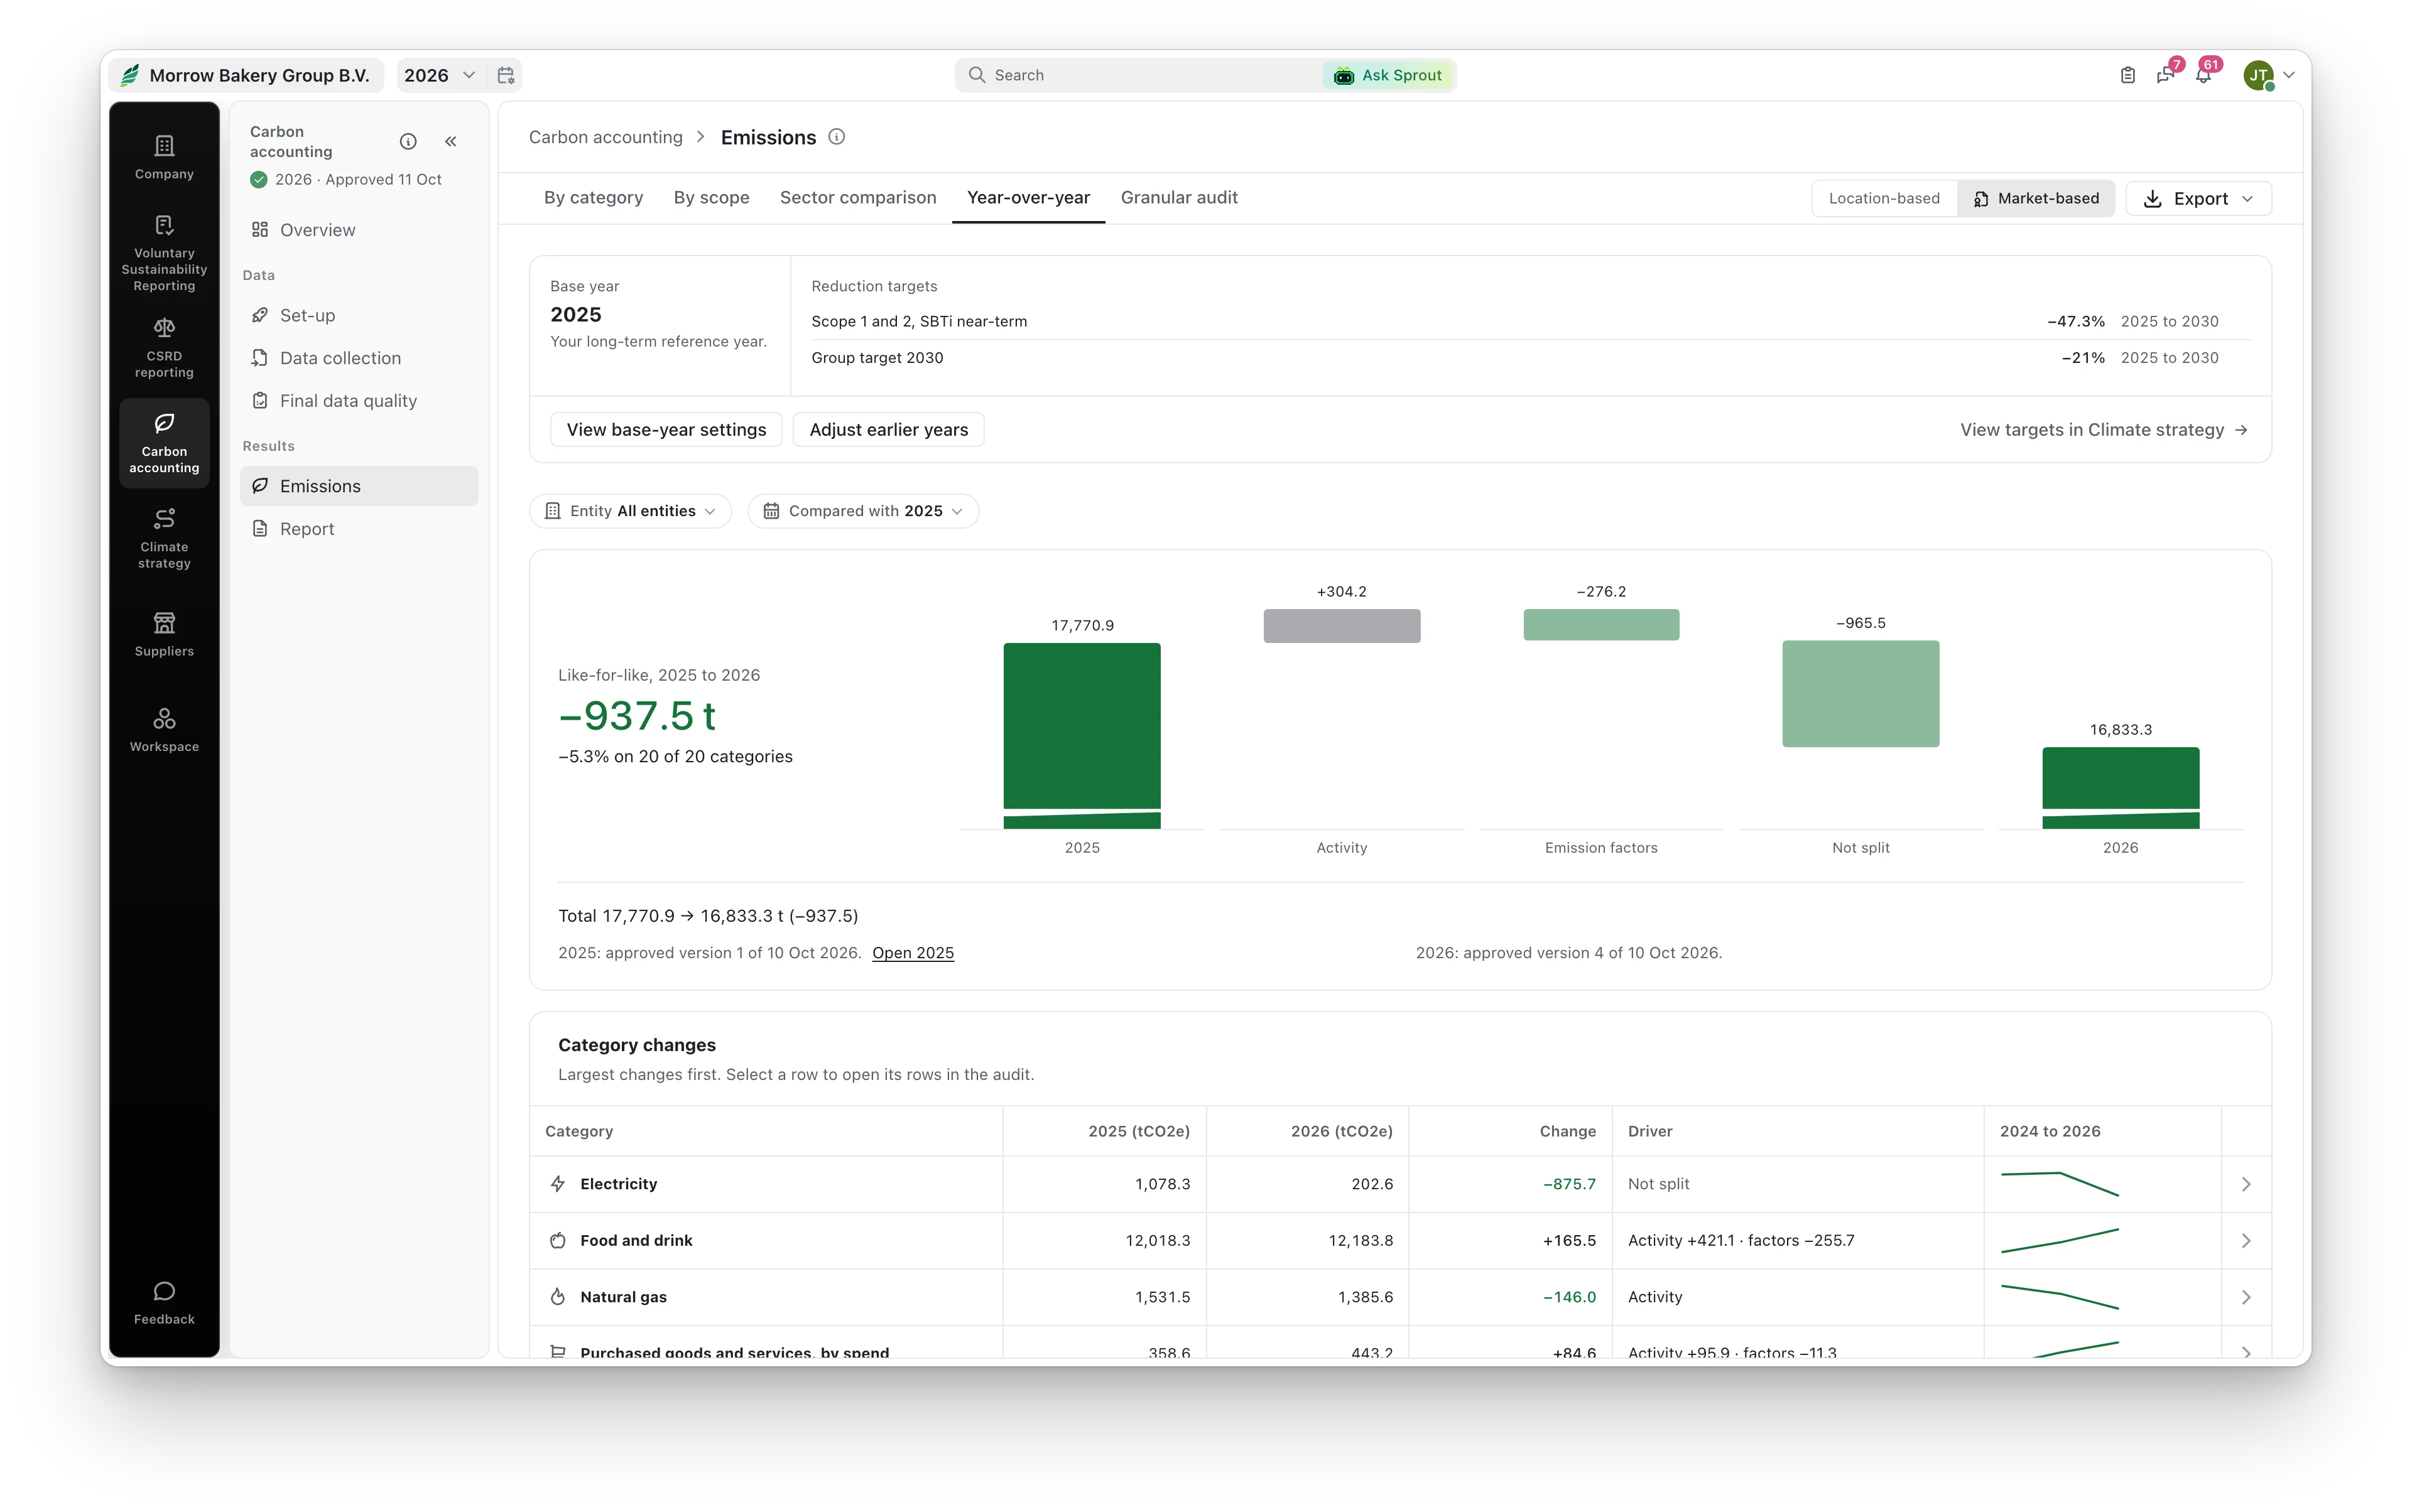Viewport: 2412px width, 1512px height.
Task: Open the Export dropdown menu
Action: 2198,198
